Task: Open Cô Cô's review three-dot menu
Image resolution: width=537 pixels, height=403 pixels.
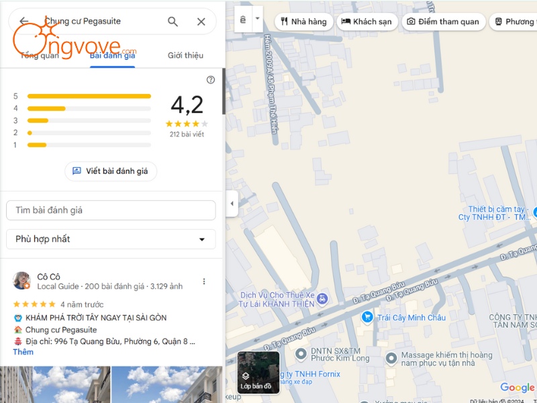Action: [x=204, y=281]
